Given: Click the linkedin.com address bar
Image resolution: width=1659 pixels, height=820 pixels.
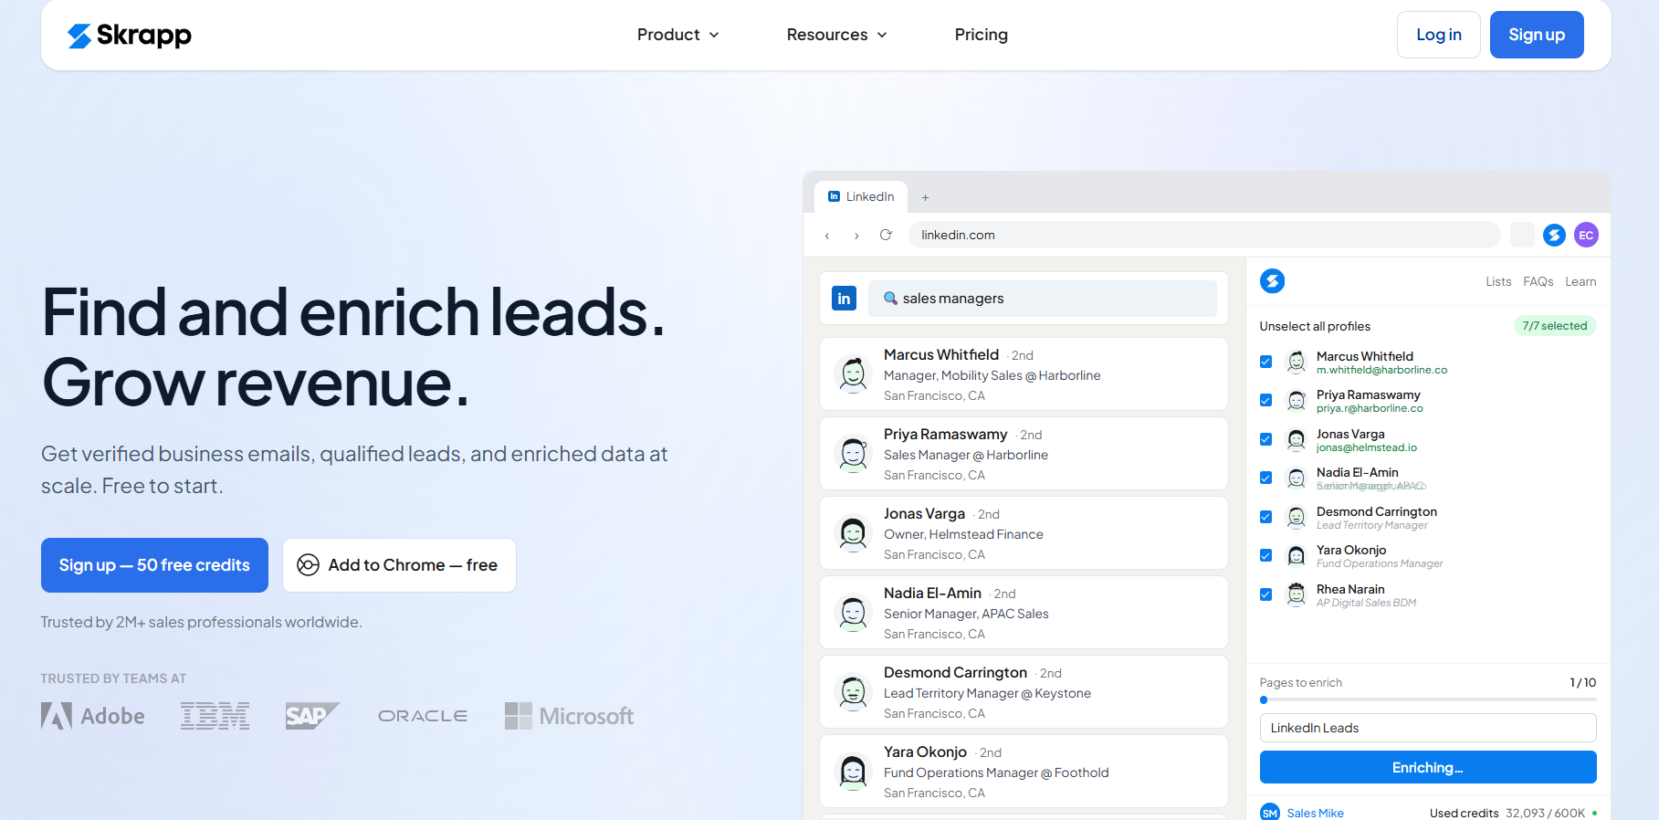Looking at the screenshot, I should click(1204, 235).
